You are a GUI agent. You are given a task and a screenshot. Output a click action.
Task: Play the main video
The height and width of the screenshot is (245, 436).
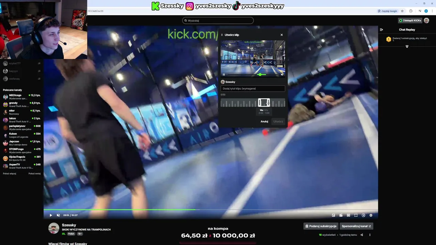tap(51, 215)
